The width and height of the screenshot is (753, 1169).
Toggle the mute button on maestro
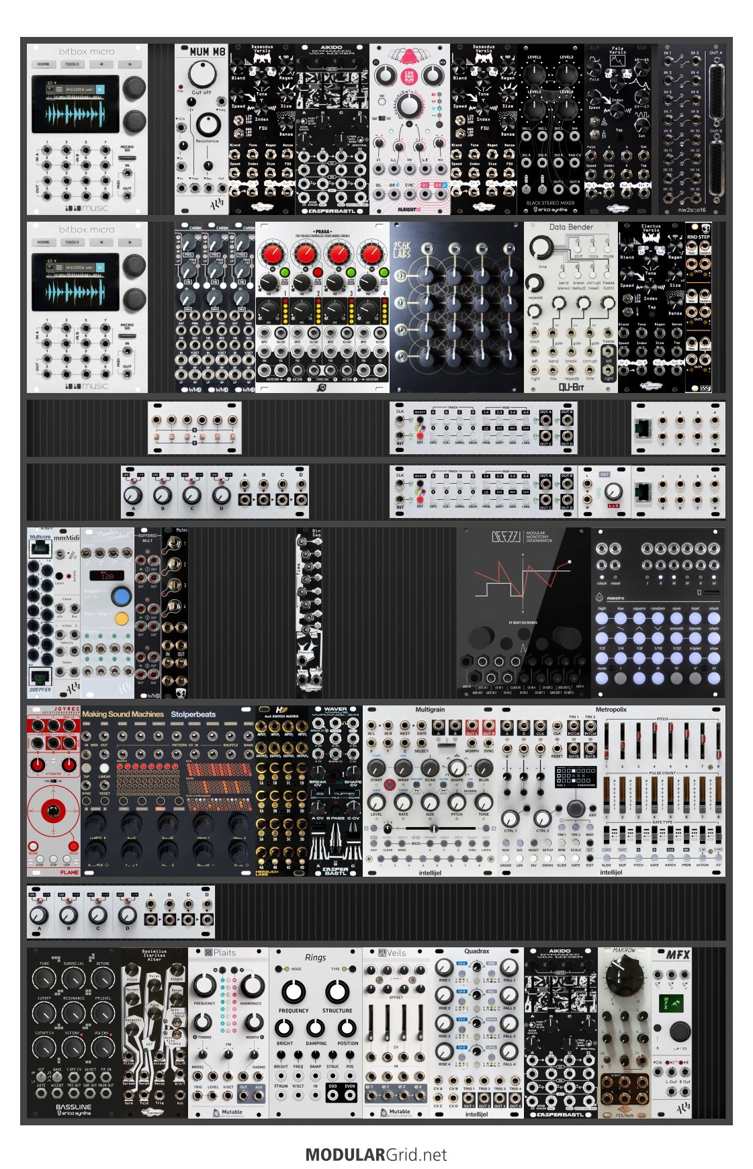[x=602, y=679]
